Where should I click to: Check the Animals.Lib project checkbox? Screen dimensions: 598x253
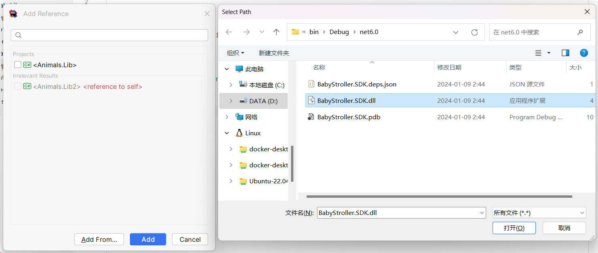click(x=18, y=65)
